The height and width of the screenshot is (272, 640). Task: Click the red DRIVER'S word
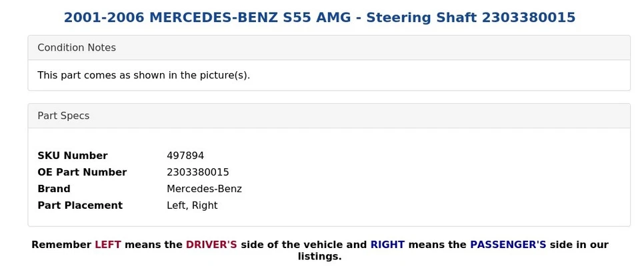(x=211, y=245)
